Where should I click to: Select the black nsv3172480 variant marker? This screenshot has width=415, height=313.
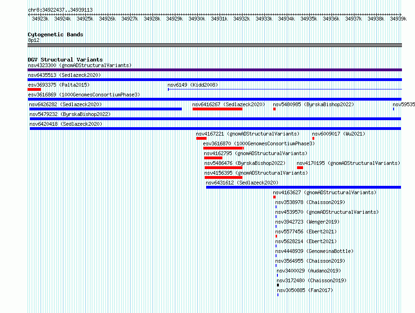coord(278,285)
